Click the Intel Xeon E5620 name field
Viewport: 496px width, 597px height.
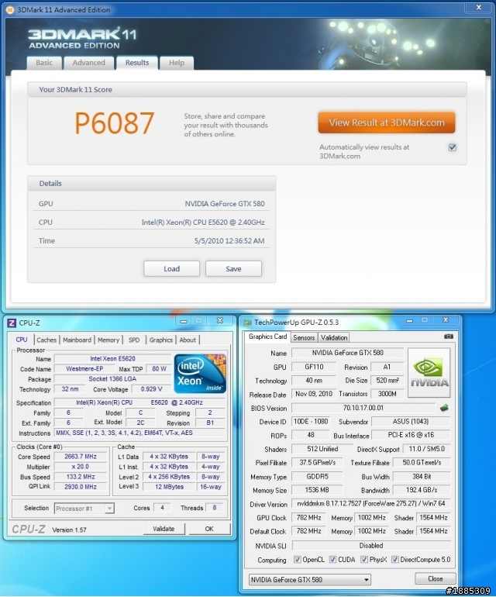coord(112,359)
